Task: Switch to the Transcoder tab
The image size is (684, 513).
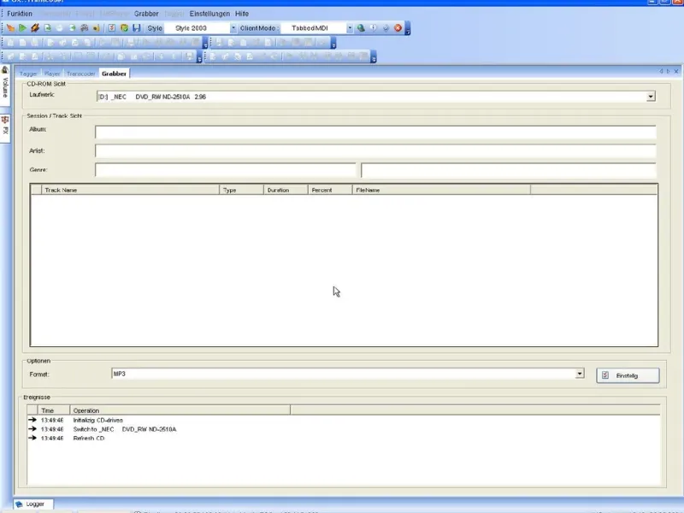Action: [80, 74]
